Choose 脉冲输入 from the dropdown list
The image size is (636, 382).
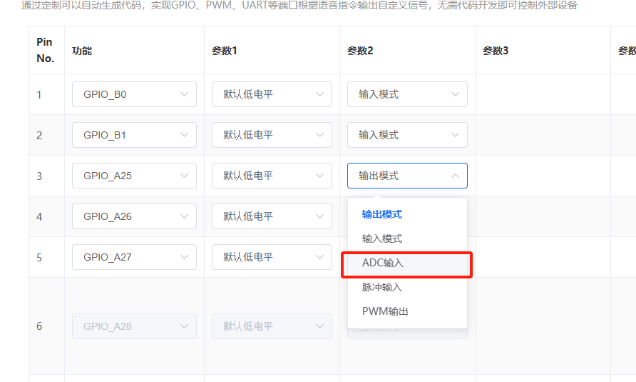pos(407,287)
